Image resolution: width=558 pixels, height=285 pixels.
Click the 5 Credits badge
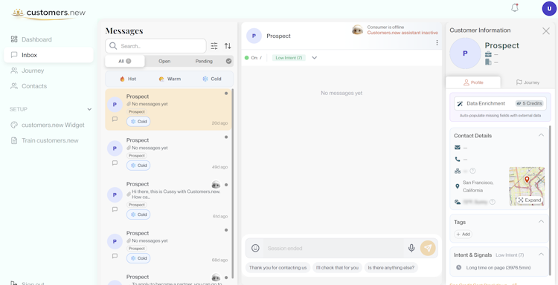coord(529,104)
